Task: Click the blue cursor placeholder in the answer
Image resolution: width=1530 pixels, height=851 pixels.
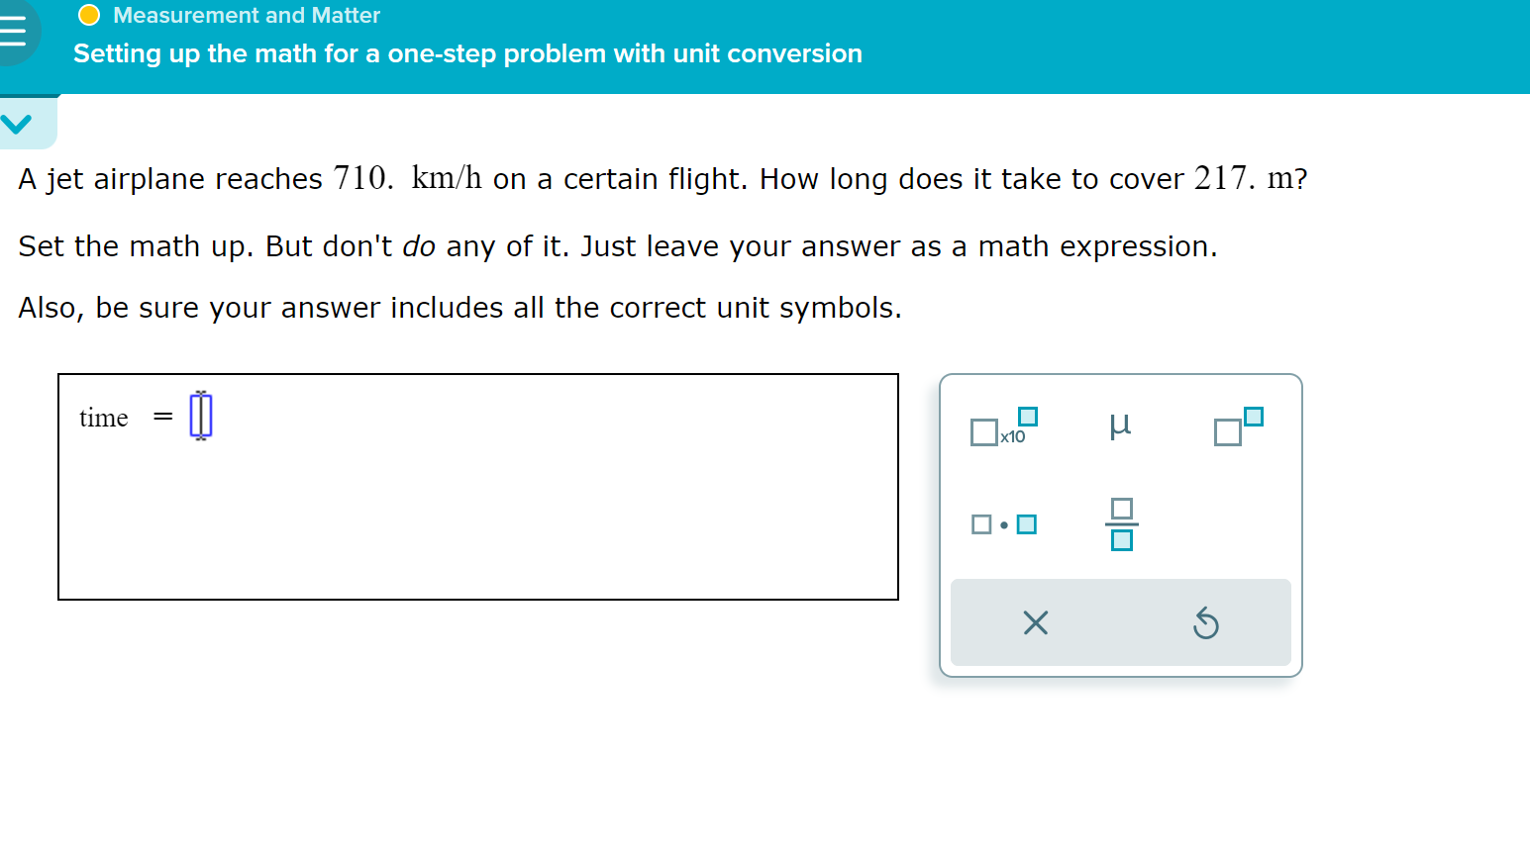Action: (201, 417)
